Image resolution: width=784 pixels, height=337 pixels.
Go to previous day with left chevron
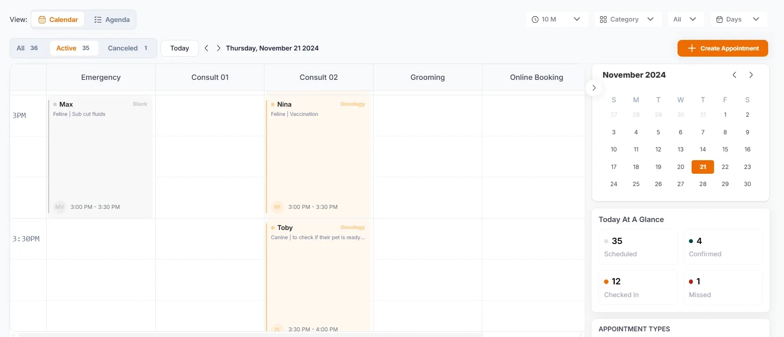point(206,48)
